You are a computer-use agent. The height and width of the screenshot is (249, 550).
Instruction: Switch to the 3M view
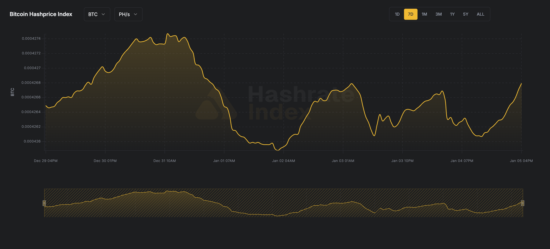pos(438,14)
